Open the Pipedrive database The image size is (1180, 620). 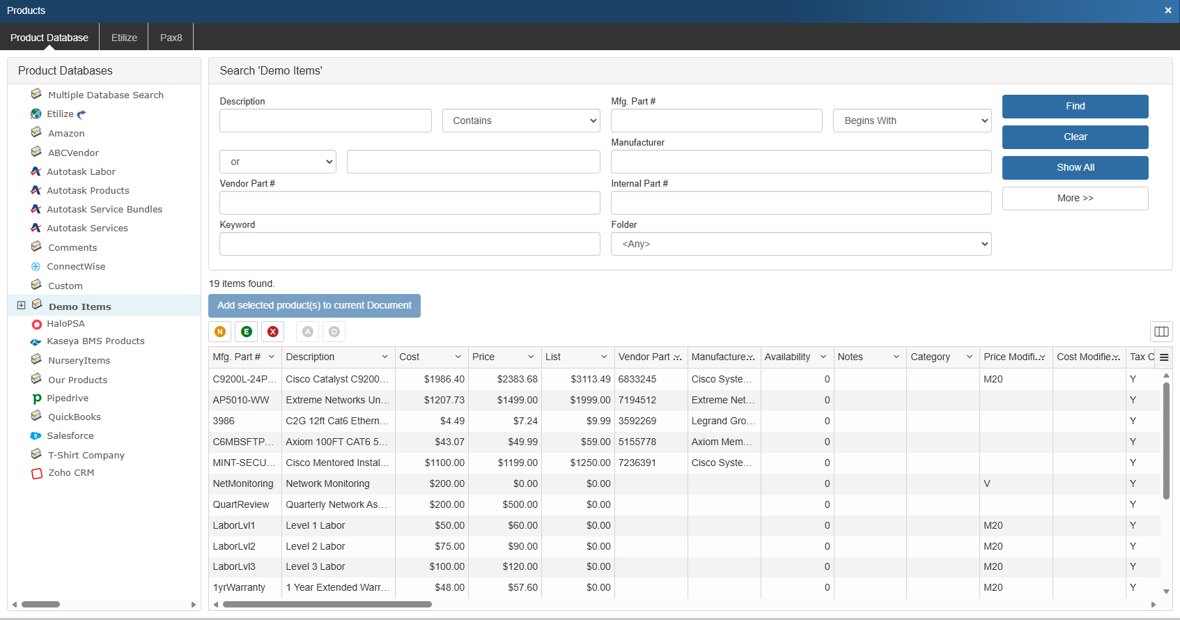click(x=67, y=398)
